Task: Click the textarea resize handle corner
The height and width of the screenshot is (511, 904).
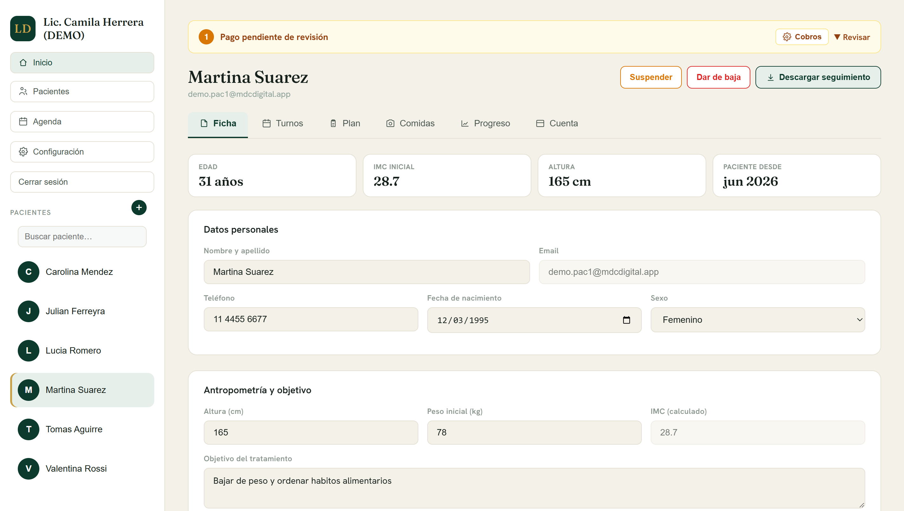Action: 861,505
